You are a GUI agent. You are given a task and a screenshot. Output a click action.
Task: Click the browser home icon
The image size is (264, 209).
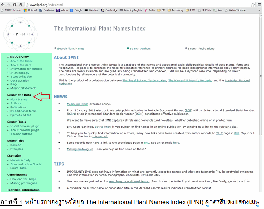click(x=21, y=5)
